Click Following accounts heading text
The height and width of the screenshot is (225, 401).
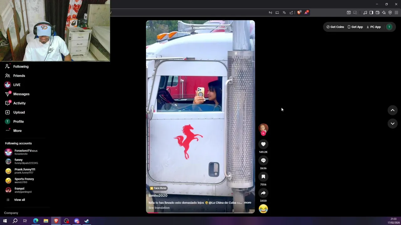pos(18,143)
